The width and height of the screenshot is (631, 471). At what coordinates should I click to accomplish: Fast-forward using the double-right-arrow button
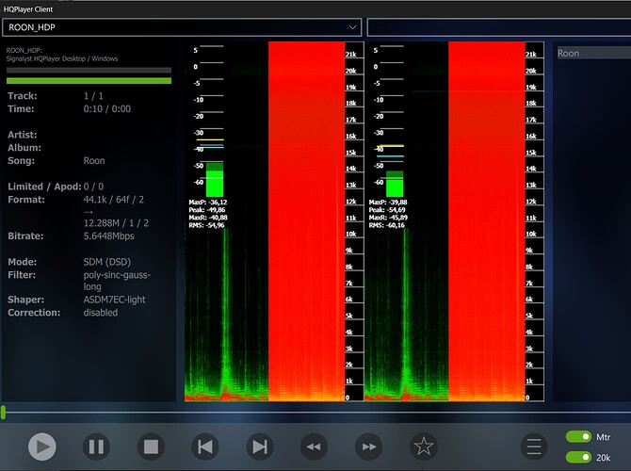tap(369, 447)
